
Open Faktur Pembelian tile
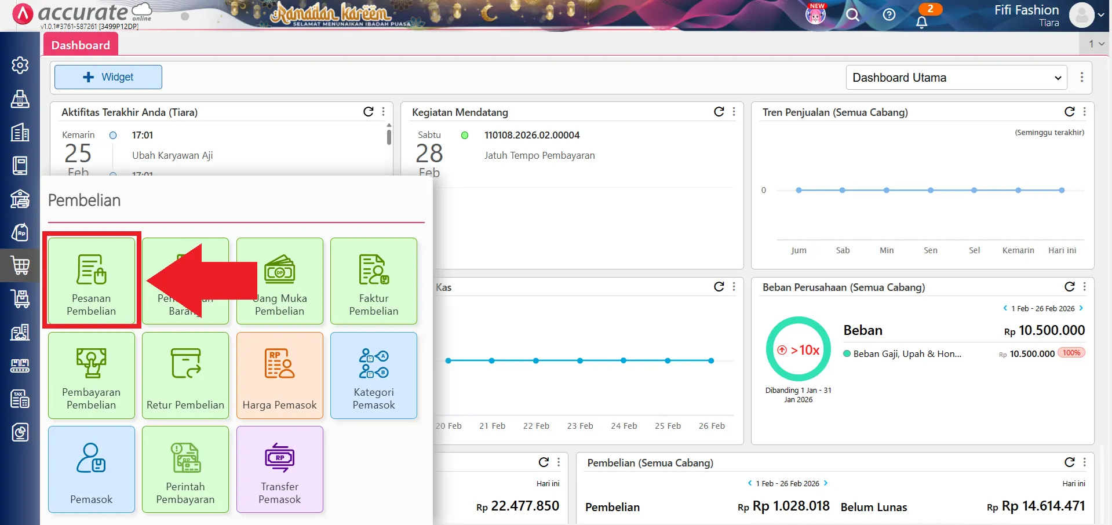point(374,281)
